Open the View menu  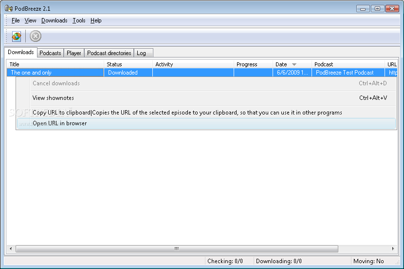click(x=31, y=20)
